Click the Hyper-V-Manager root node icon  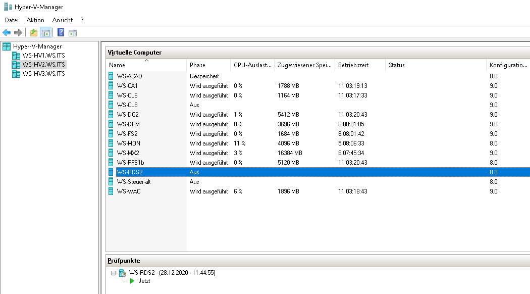(7, 46)
